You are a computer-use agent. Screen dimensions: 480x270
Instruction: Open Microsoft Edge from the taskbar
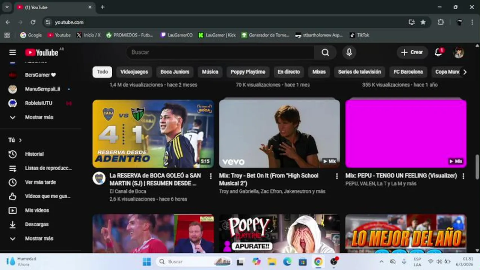click(x=287, y=262)
